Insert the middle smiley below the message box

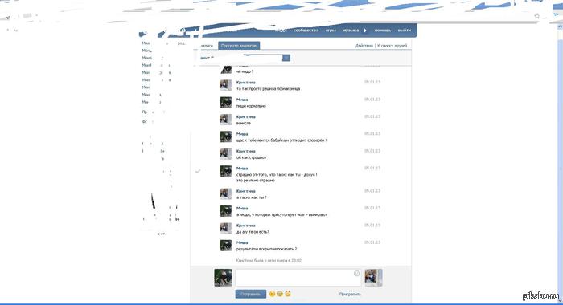(x=280, y=294)
